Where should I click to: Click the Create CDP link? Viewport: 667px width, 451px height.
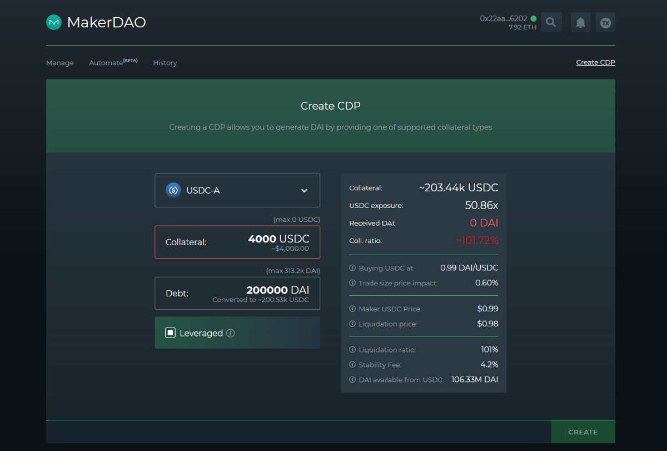coord(596,62)
